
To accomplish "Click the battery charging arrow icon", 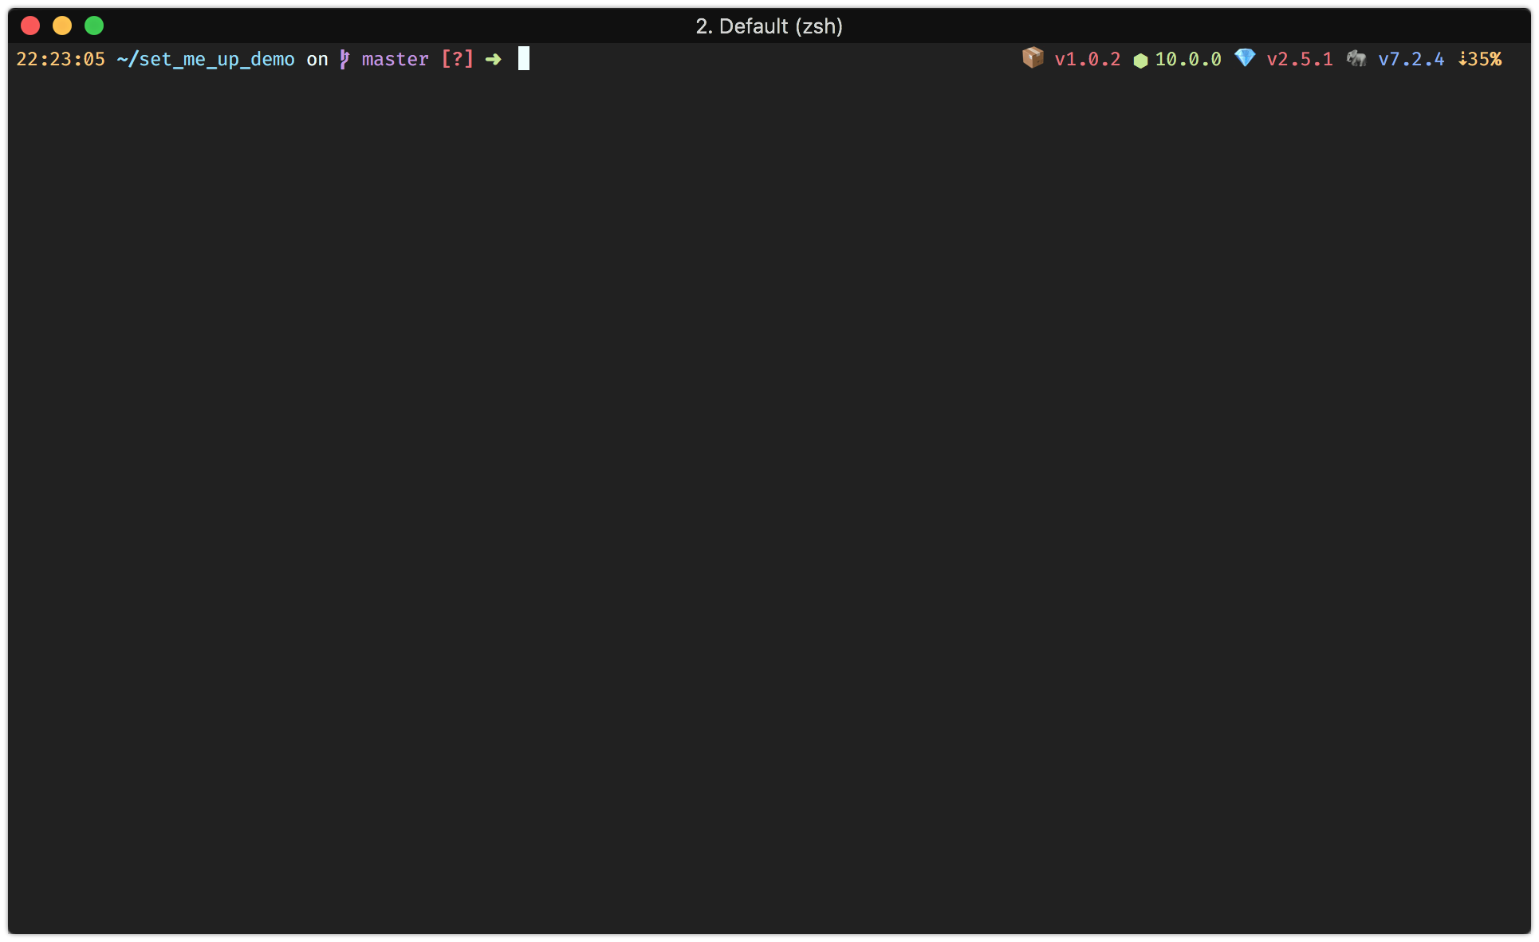I will (x=1462, y=59).
